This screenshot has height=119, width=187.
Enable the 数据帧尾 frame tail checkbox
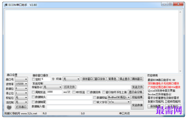[x=33, y=102]
